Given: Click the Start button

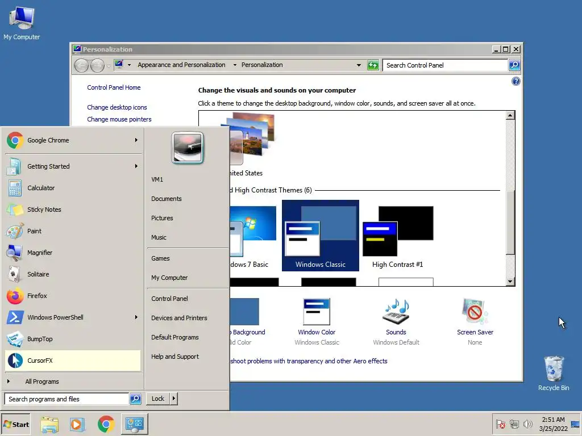Looking at the screenshot, I should pyautogui.click(x=15, y=425).
